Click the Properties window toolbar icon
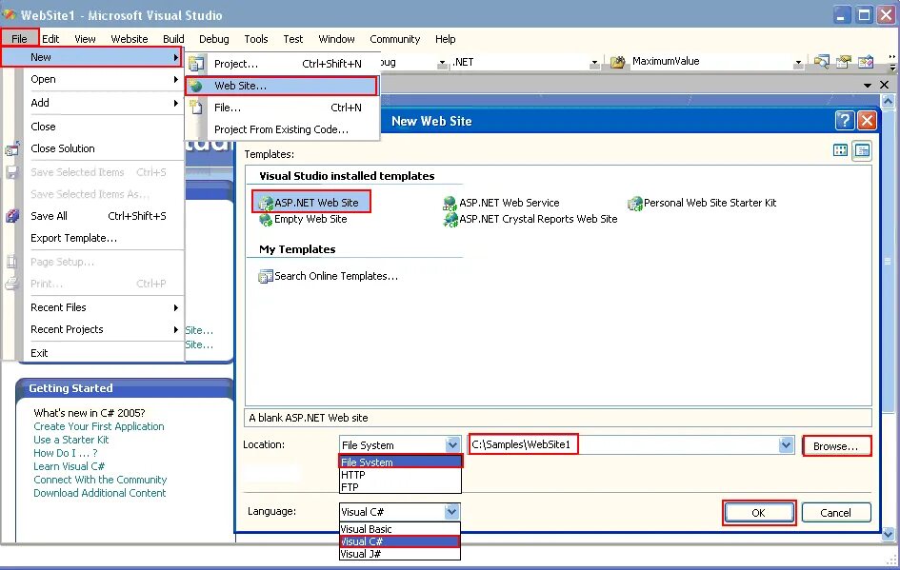The height and width of the screenshot is (570, 900). point(843,61)
